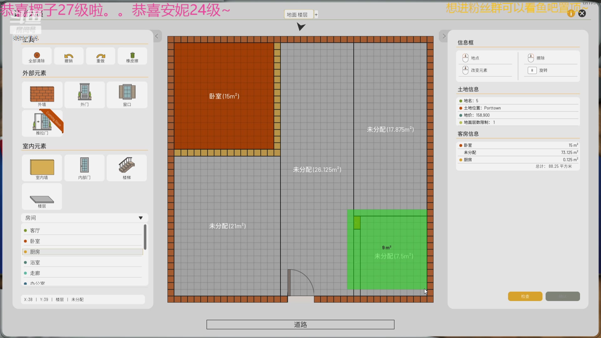Click the undo (撤销) arrow icon
The height and width of the screenshot is (338, 601).
tap(69, 56)
